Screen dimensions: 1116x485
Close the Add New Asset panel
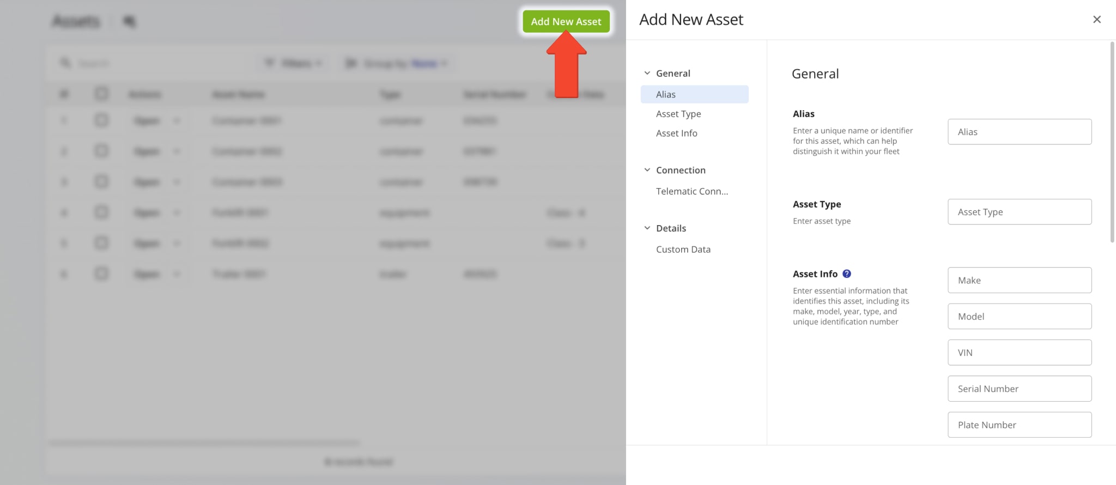coord(1096,20)
